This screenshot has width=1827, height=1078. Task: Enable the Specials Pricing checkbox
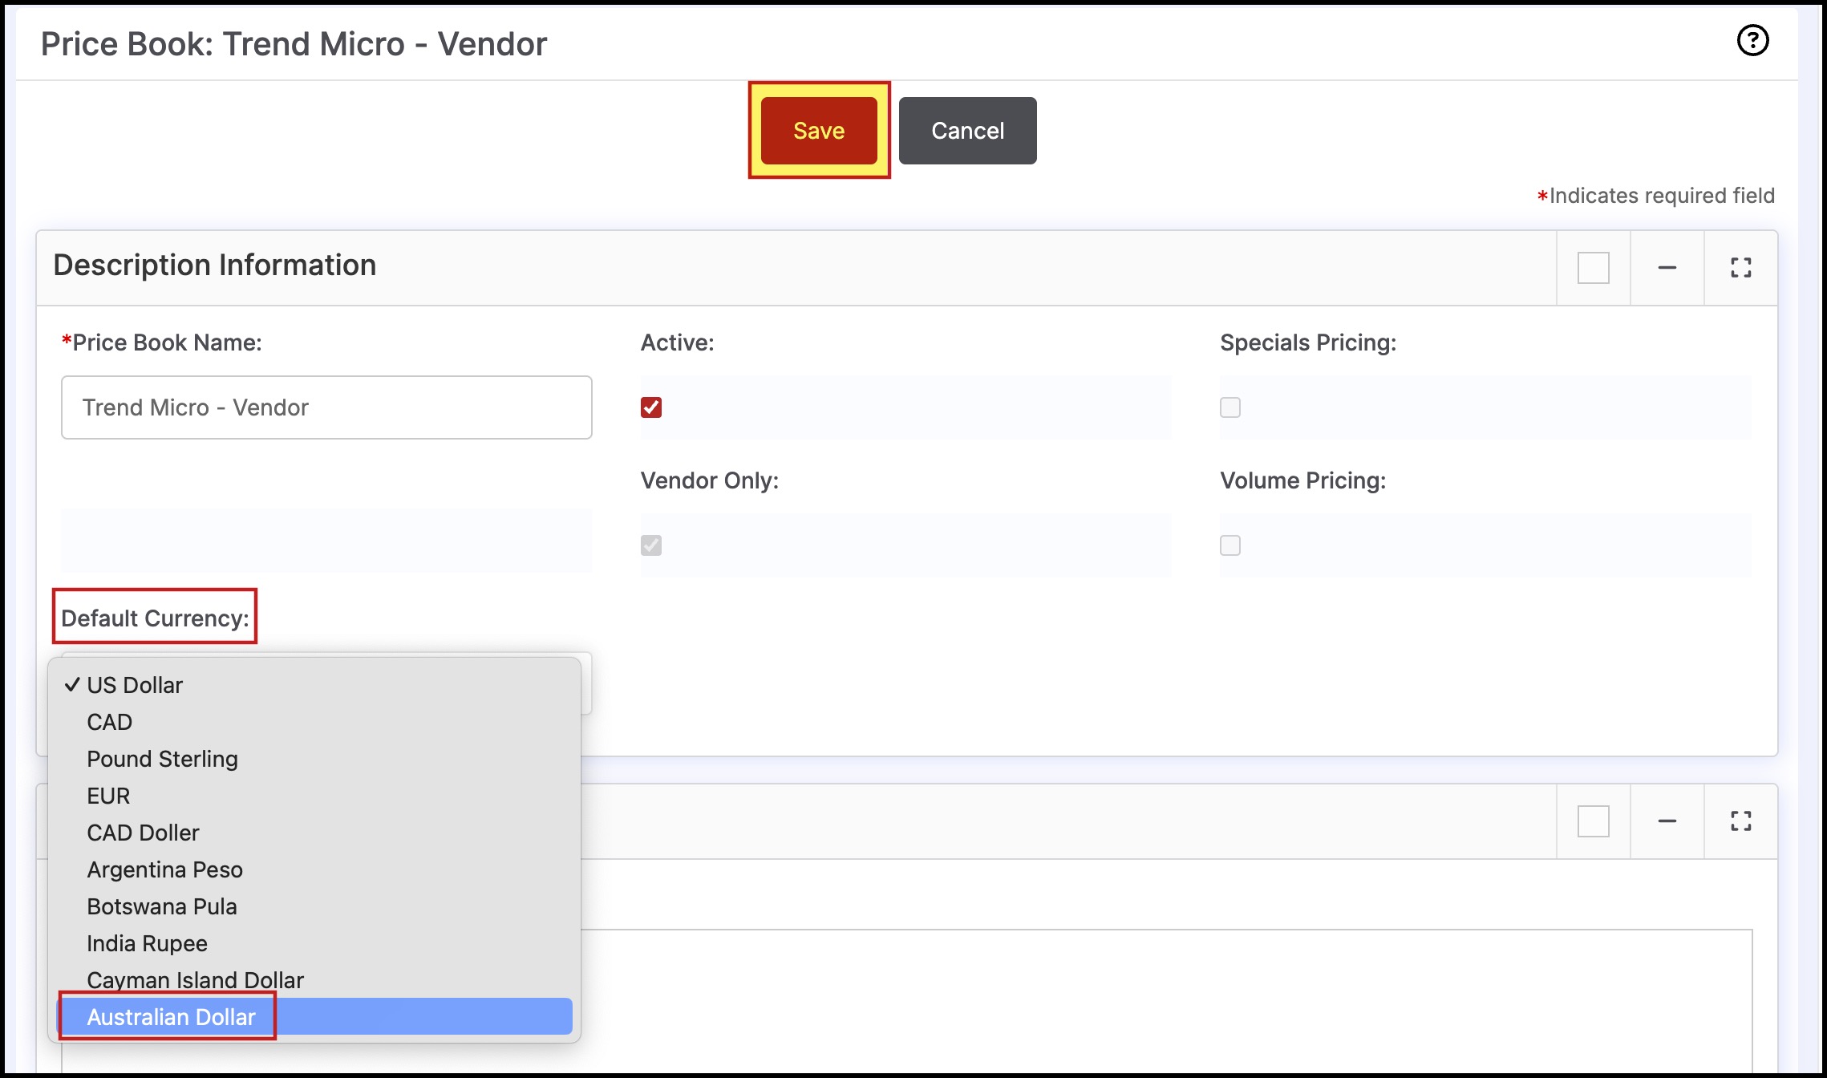1230,407
